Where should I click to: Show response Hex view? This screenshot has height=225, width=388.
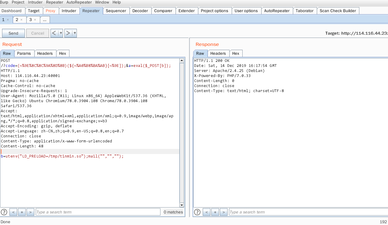[x=236, y=53]
